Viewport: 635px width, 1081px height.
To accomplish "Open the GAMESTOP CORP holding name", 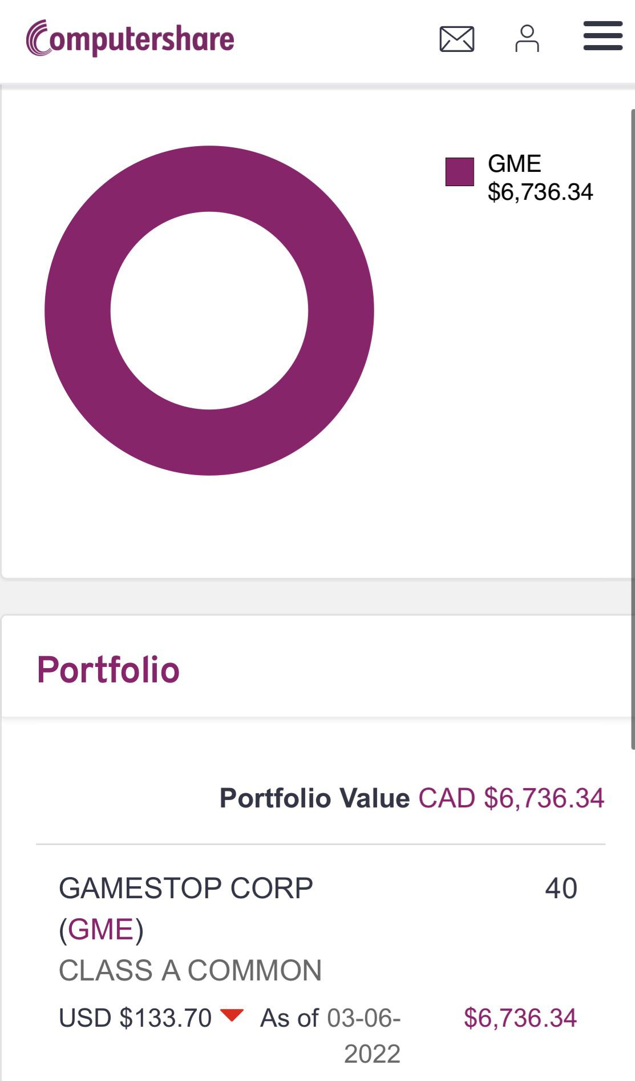I will click(186, 888).
